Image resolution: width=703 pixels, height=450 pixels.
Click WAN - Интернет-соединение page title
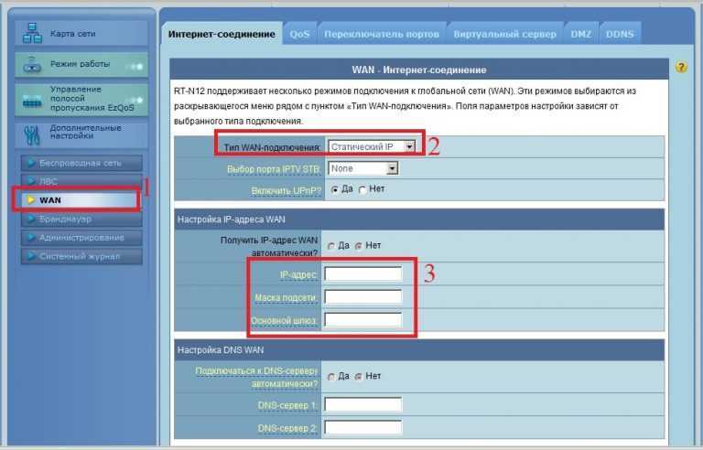(419, 70)
